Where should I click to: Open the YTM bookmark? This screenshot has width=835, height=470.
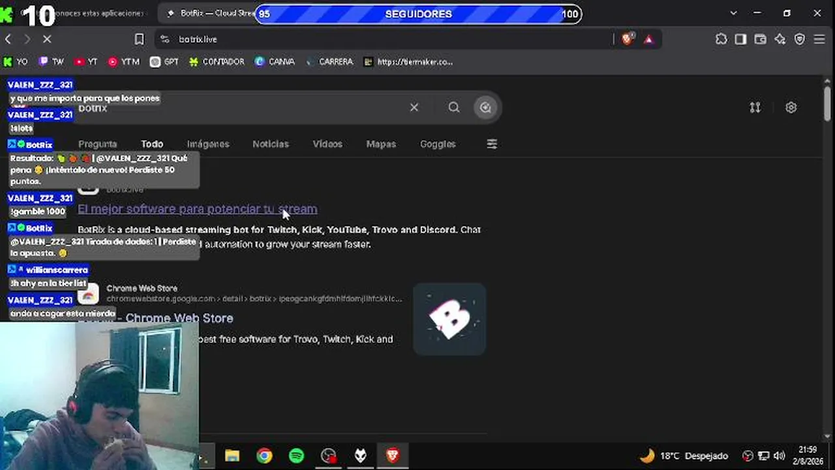coord(124,62)
